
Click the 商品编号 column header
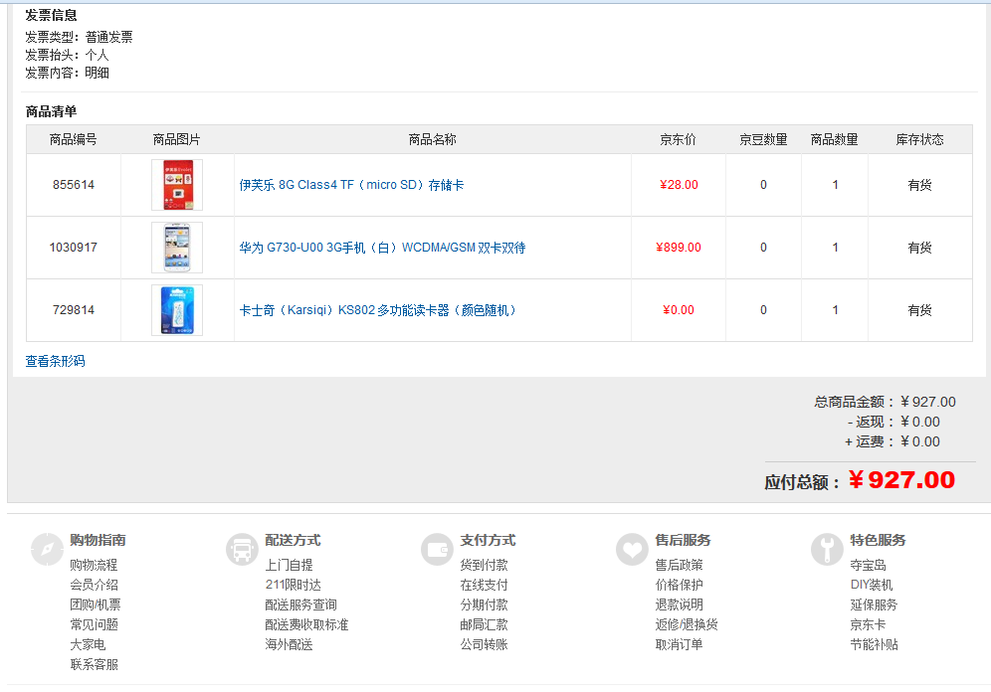point(74,139)
